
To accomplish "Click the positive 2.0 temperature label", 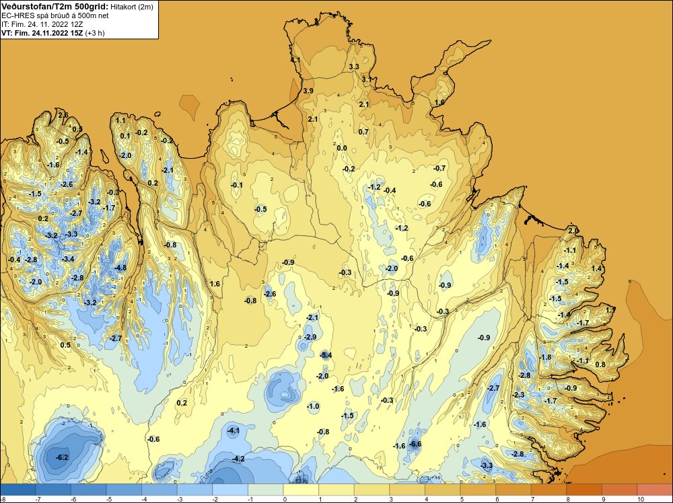I will (573, 231).
